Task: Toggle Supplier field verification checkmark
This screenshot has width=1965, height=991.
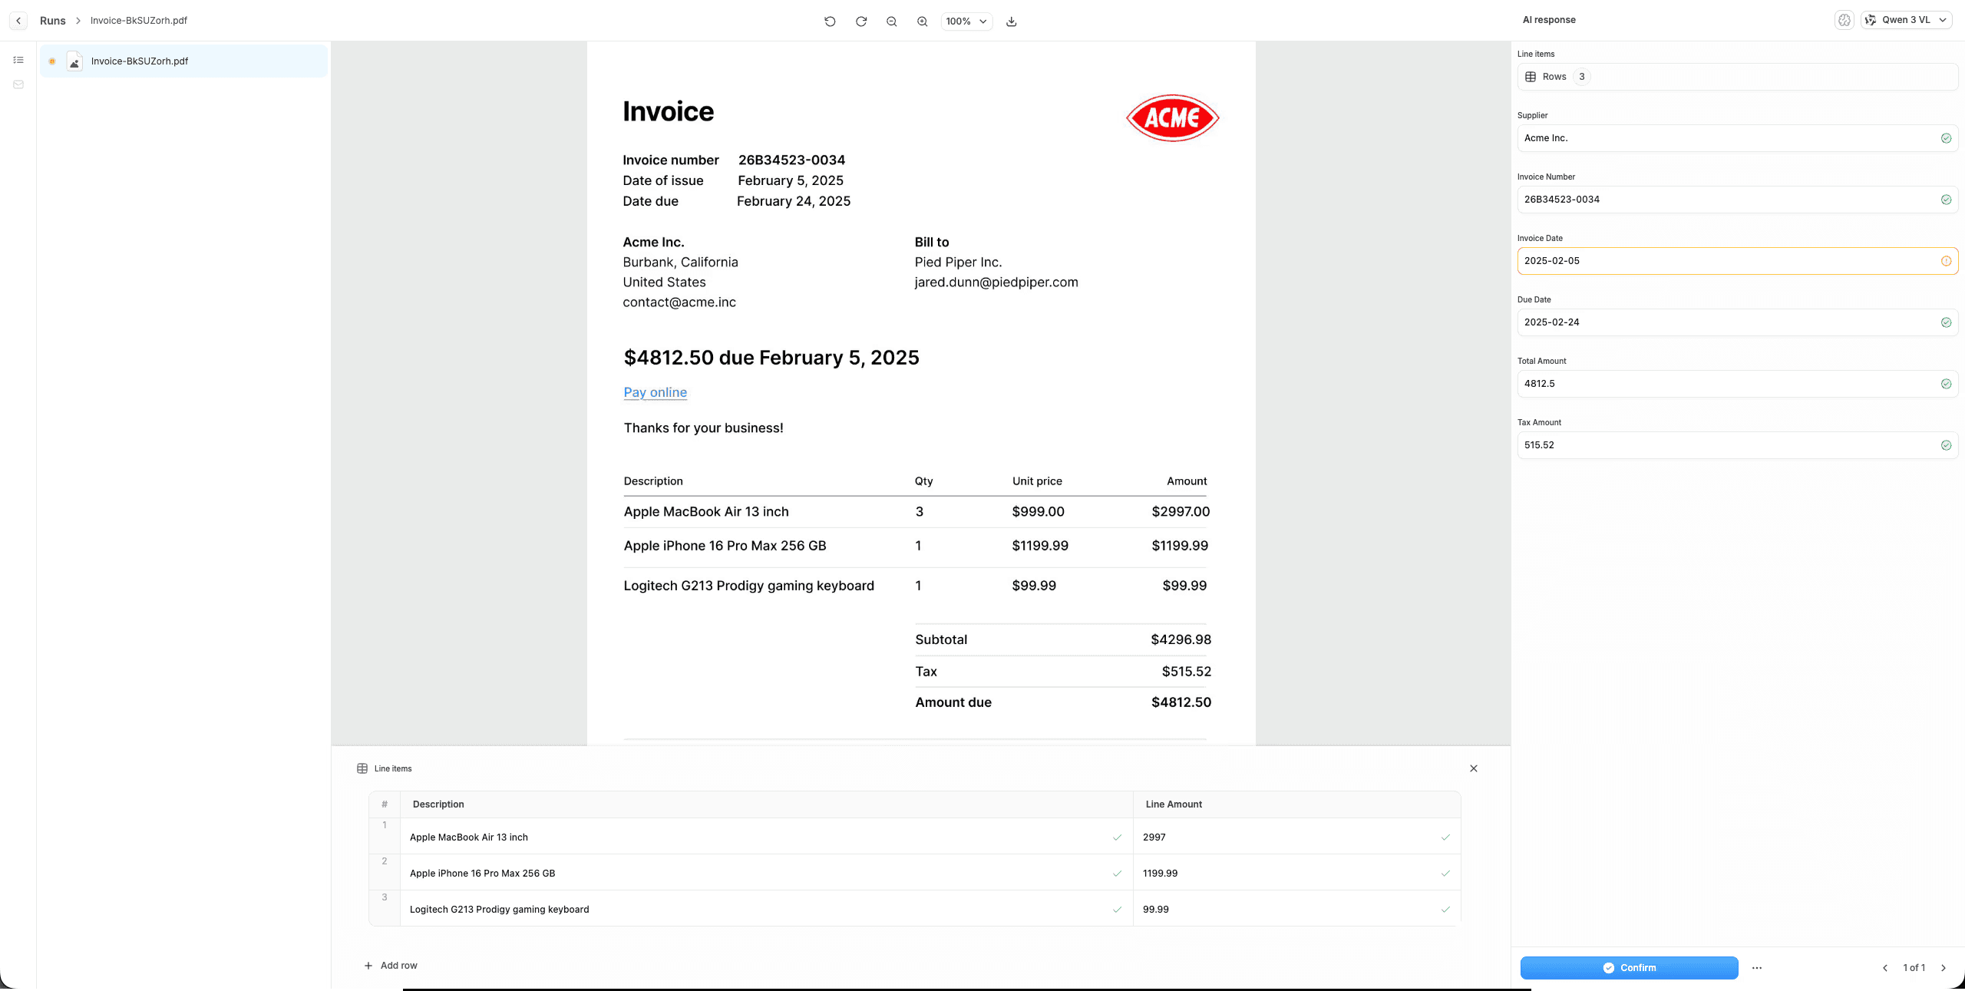Action: point(1946,138)
